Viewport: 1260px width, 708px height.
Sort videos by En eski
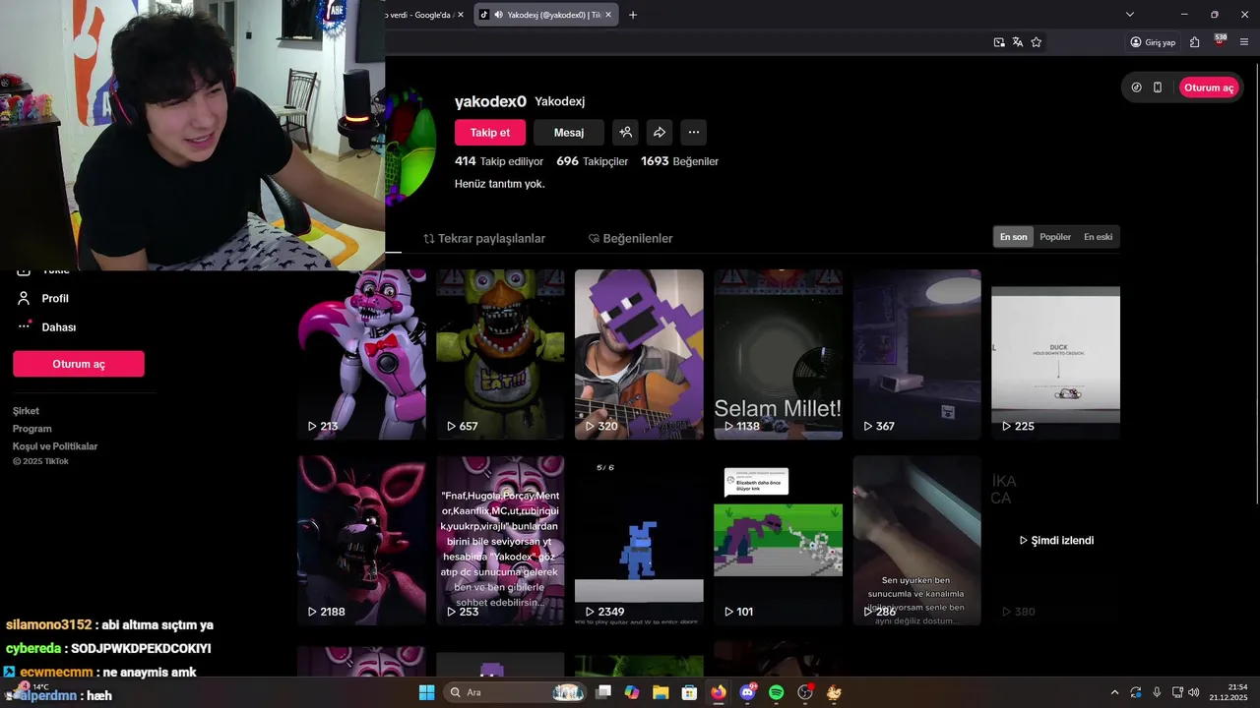1099,237
